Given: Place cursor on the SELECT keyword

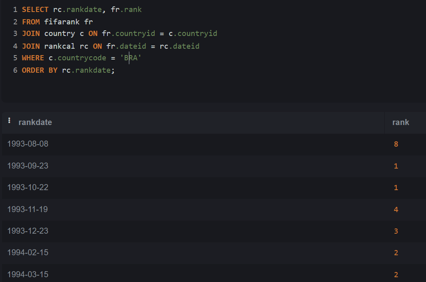Looking at the screenshot, I should 35,10.
